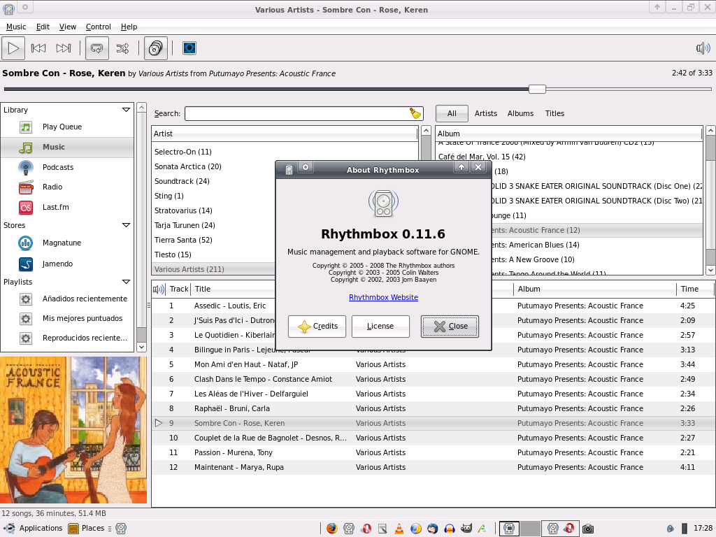Open the Last.fm source icon
This screenshot has height=537, width=716.
[x=26, y=207]
